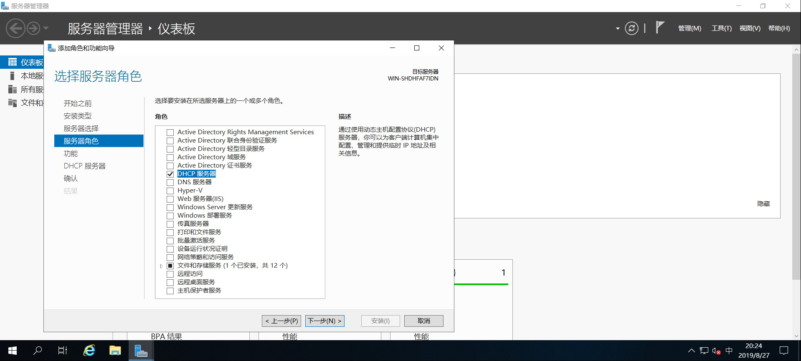Select the 文件和存储服务 sidebar icon

[x=13, y=103]
